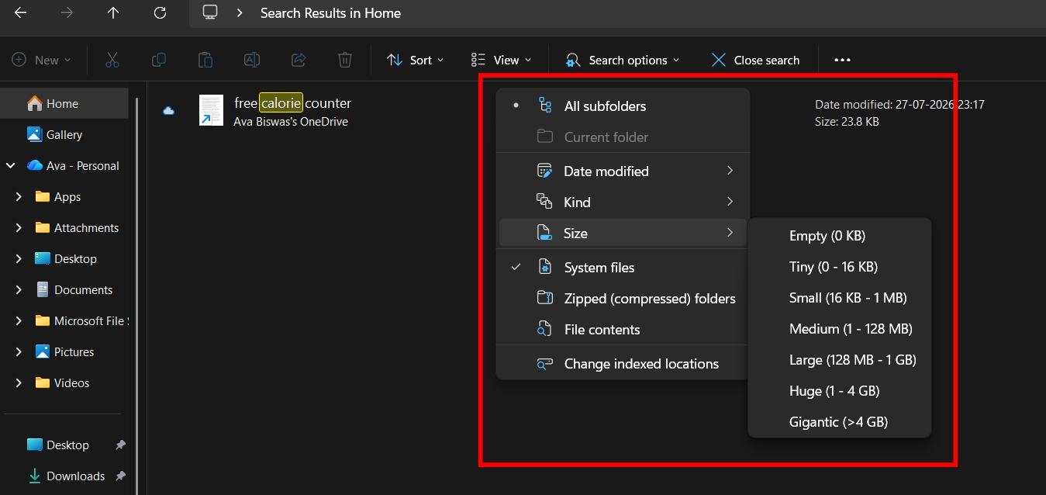Click the cloud sync status icon beside file
This screenshot has width=1046, height=495.
168,111
